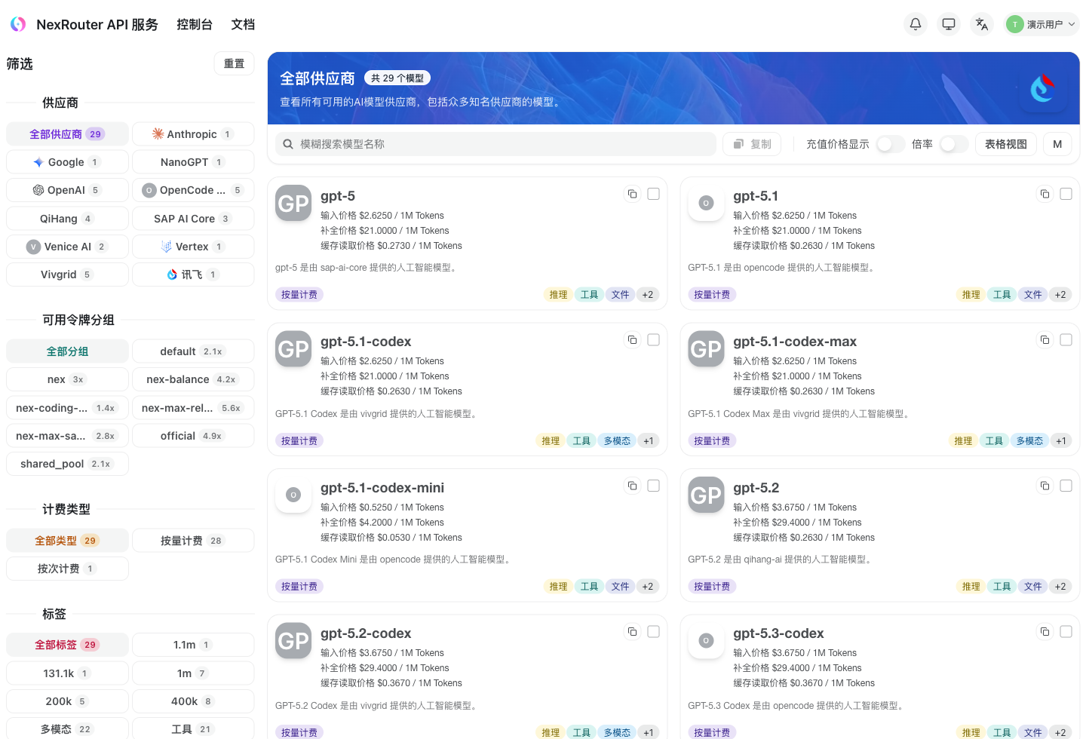The image size is (1086, 739).
Task: Filter by Venice AI provider
Action: point(67,247)
